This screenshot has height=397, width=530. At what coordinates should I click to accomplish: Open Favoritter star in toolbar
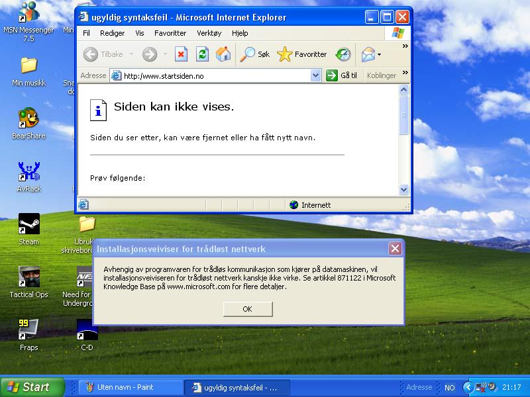coord(285,54)
